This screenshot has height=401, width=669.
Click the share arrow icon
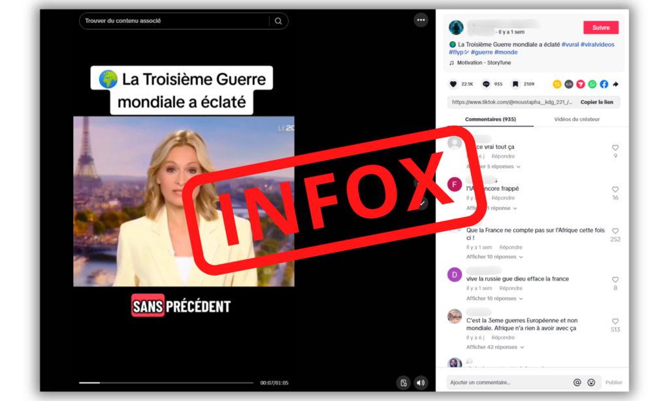[615, 84]
